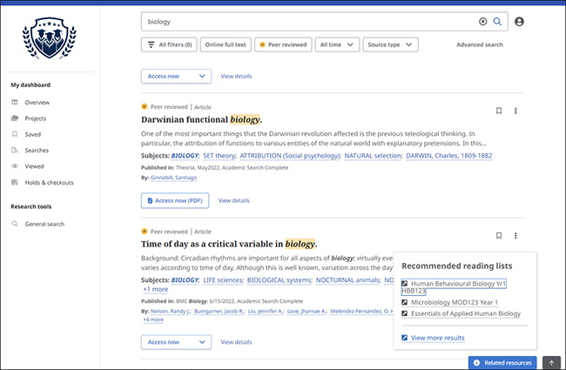This screenshot has width=566, height=370.
Task: Bookmark the Darwinian functional biology article
Action: coord(499,111)
